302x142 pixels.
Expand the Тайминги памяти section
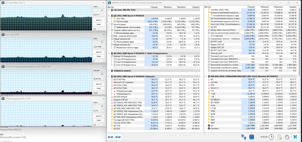point(110,71)
